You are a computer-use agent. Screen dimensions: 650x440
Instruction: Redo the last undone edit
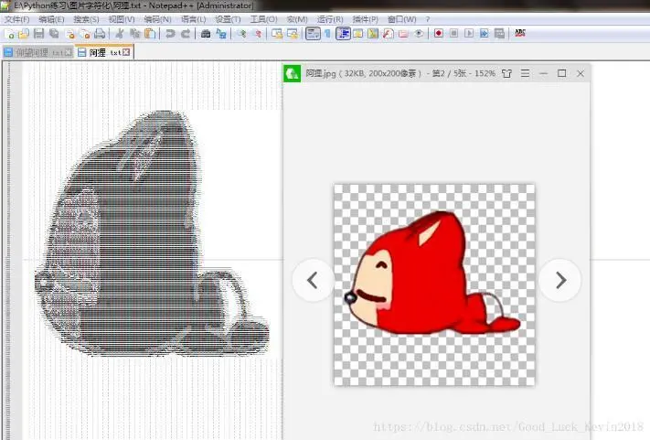point(186,34)
